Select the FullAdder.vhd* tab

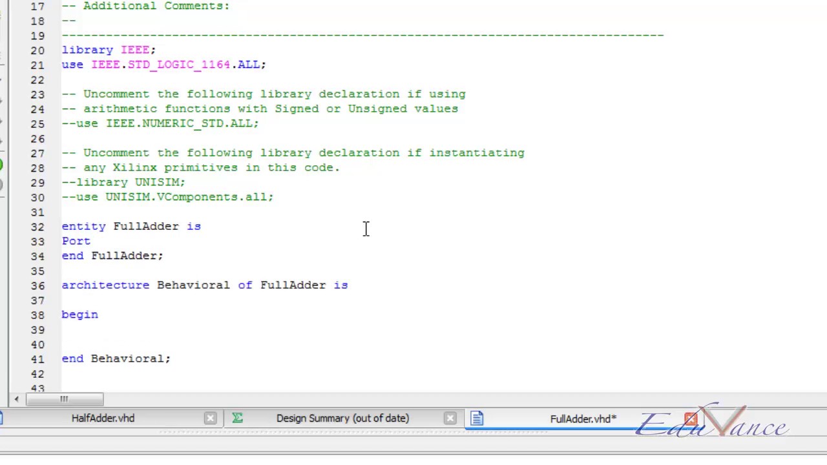tap(583, 418)
